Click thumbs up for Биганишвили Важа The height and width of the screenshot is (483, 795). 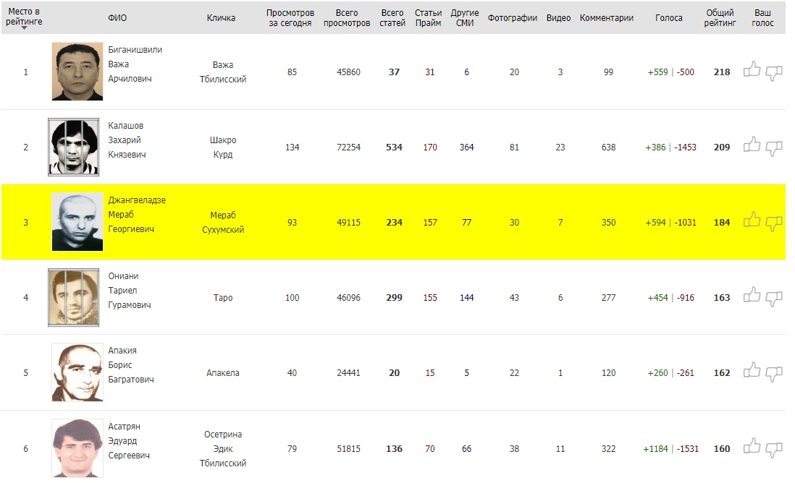coord(752,70)
